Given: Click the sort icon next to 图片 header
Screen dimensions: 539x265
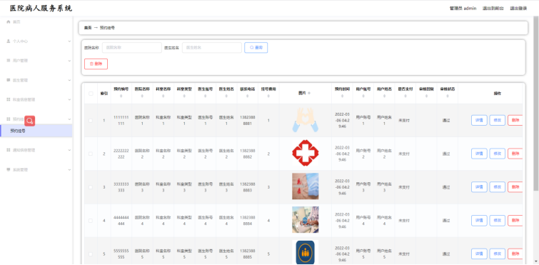Looking at the screenshot, I should tap(309, 93).
